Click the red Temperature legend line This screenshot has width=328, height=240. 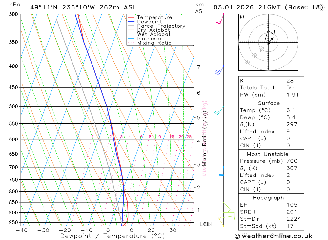tap(131, 17)
